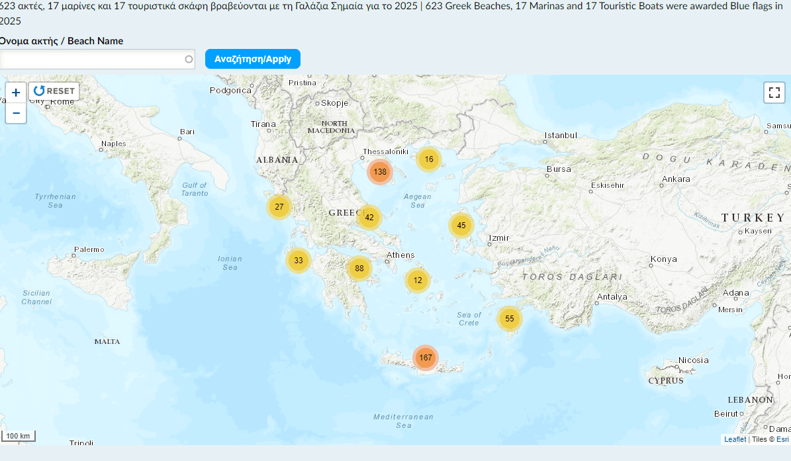
Task: Select the 16 cluster in Chalkidiki
Action: [x=428, y=159]
